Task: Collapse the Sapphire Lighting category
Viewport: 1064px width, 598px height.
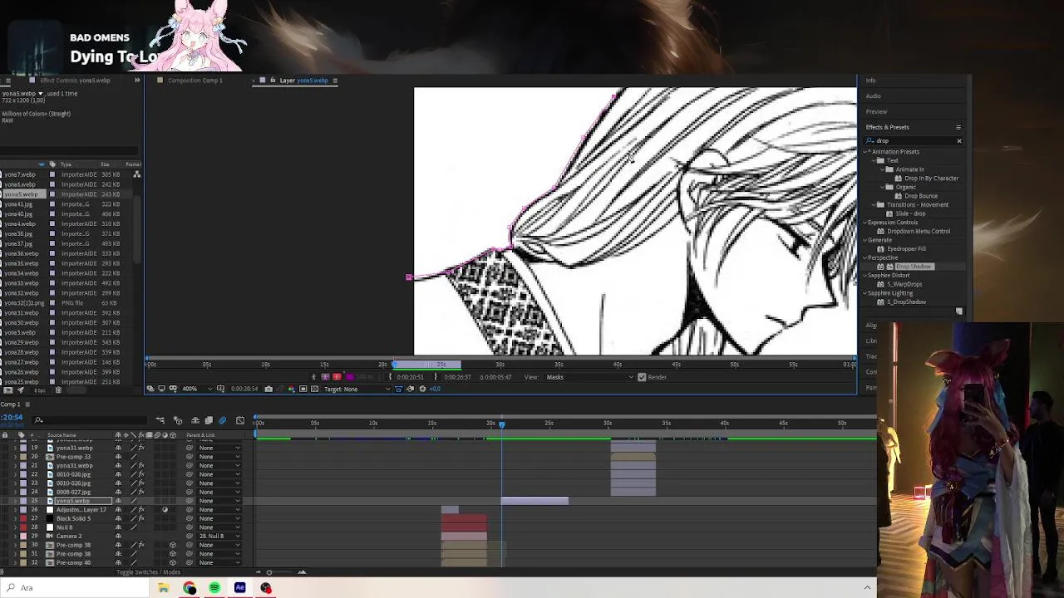Action: coord(865,293)
